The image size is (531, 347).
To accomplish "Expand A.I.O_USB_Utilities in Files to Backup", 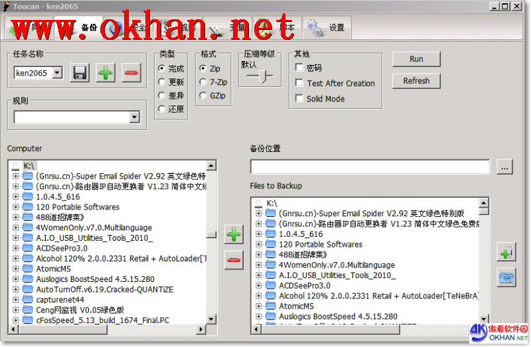I will 258,275.
